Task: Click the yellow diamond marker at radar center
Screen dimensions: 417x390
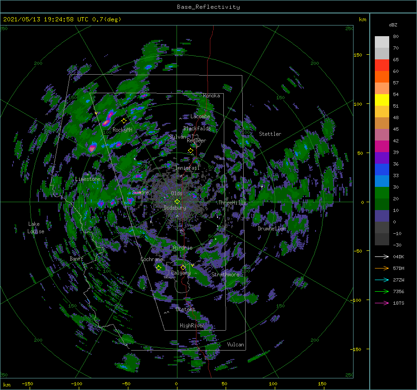Action: point(177,202)
